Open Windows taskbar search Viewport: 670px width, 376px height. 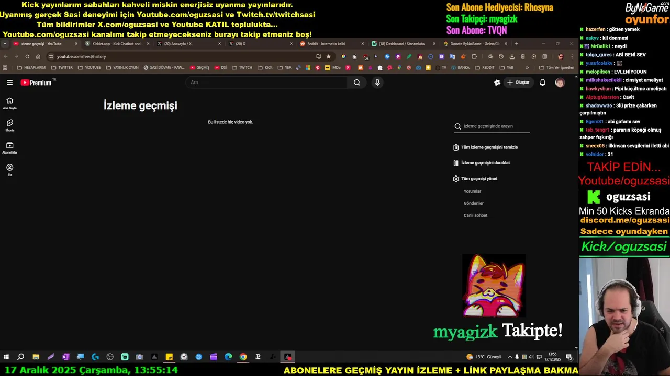point(21,357)
